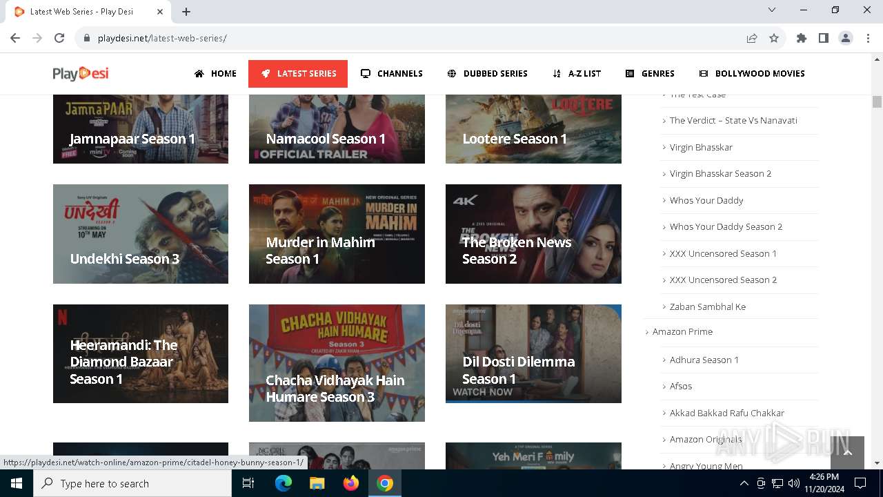This screenshot has height=497, width=883.
Task: Open Task View on the taskbar
Action: 248,483
